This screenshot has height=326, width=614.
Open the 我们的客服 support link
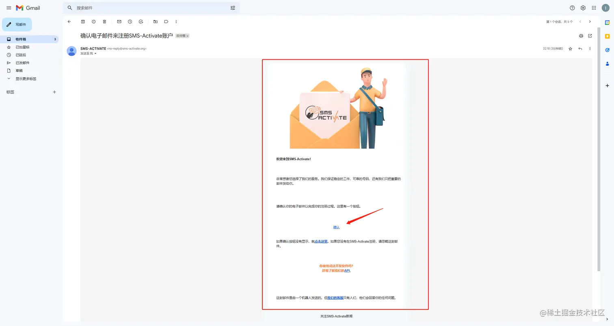click(335, 298)
